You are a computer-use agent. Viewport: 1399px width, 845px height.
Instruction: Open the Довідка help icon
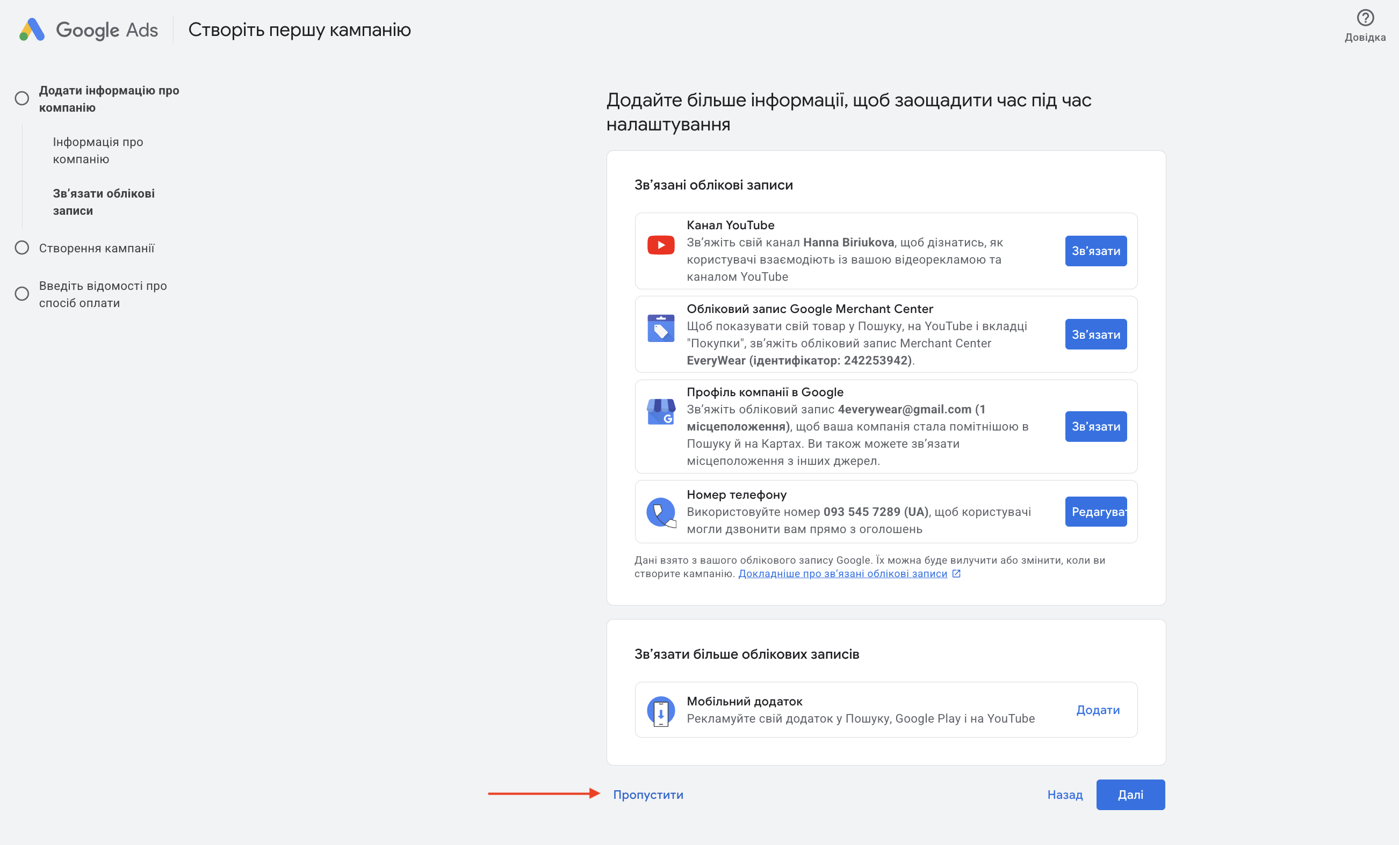pos(1365,18)
